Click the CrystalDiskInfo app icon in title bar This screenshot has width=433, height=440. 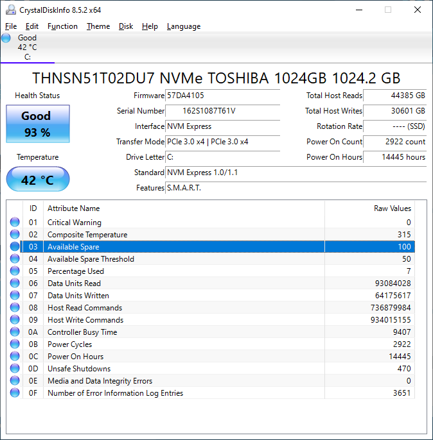(x=10, y=10)
